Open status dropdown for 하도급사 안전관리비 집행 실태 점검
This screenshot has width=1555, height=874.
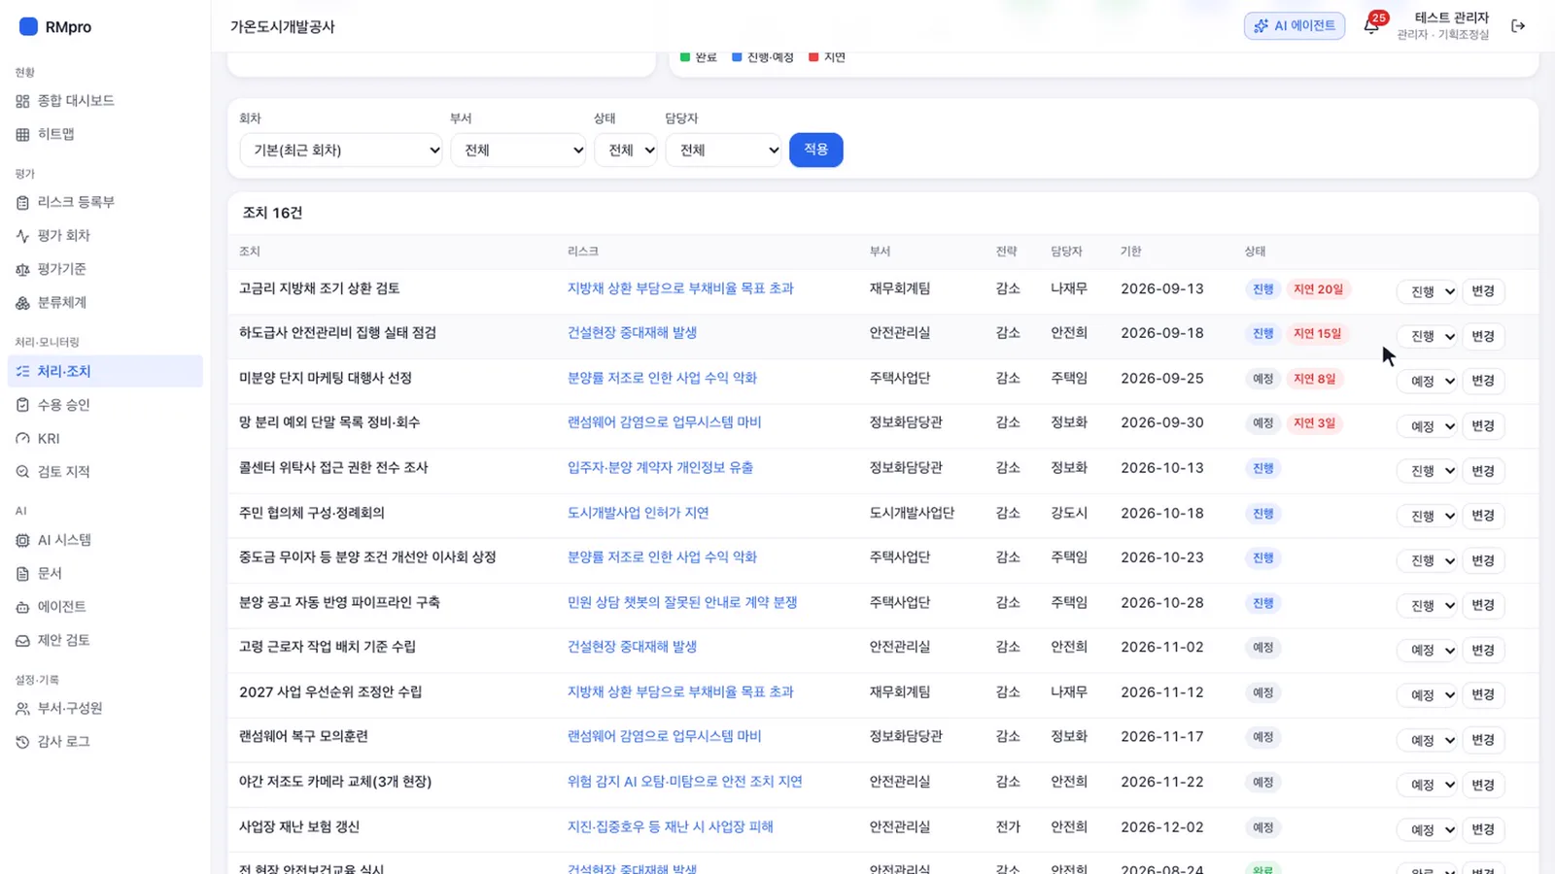[1427, 336]
